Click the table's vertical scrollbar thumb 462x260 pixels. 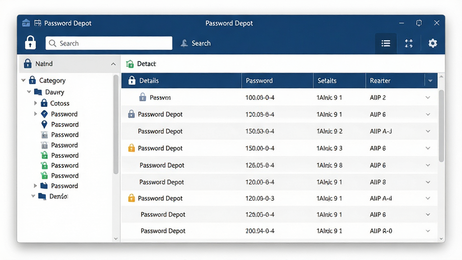pos(441,126)
